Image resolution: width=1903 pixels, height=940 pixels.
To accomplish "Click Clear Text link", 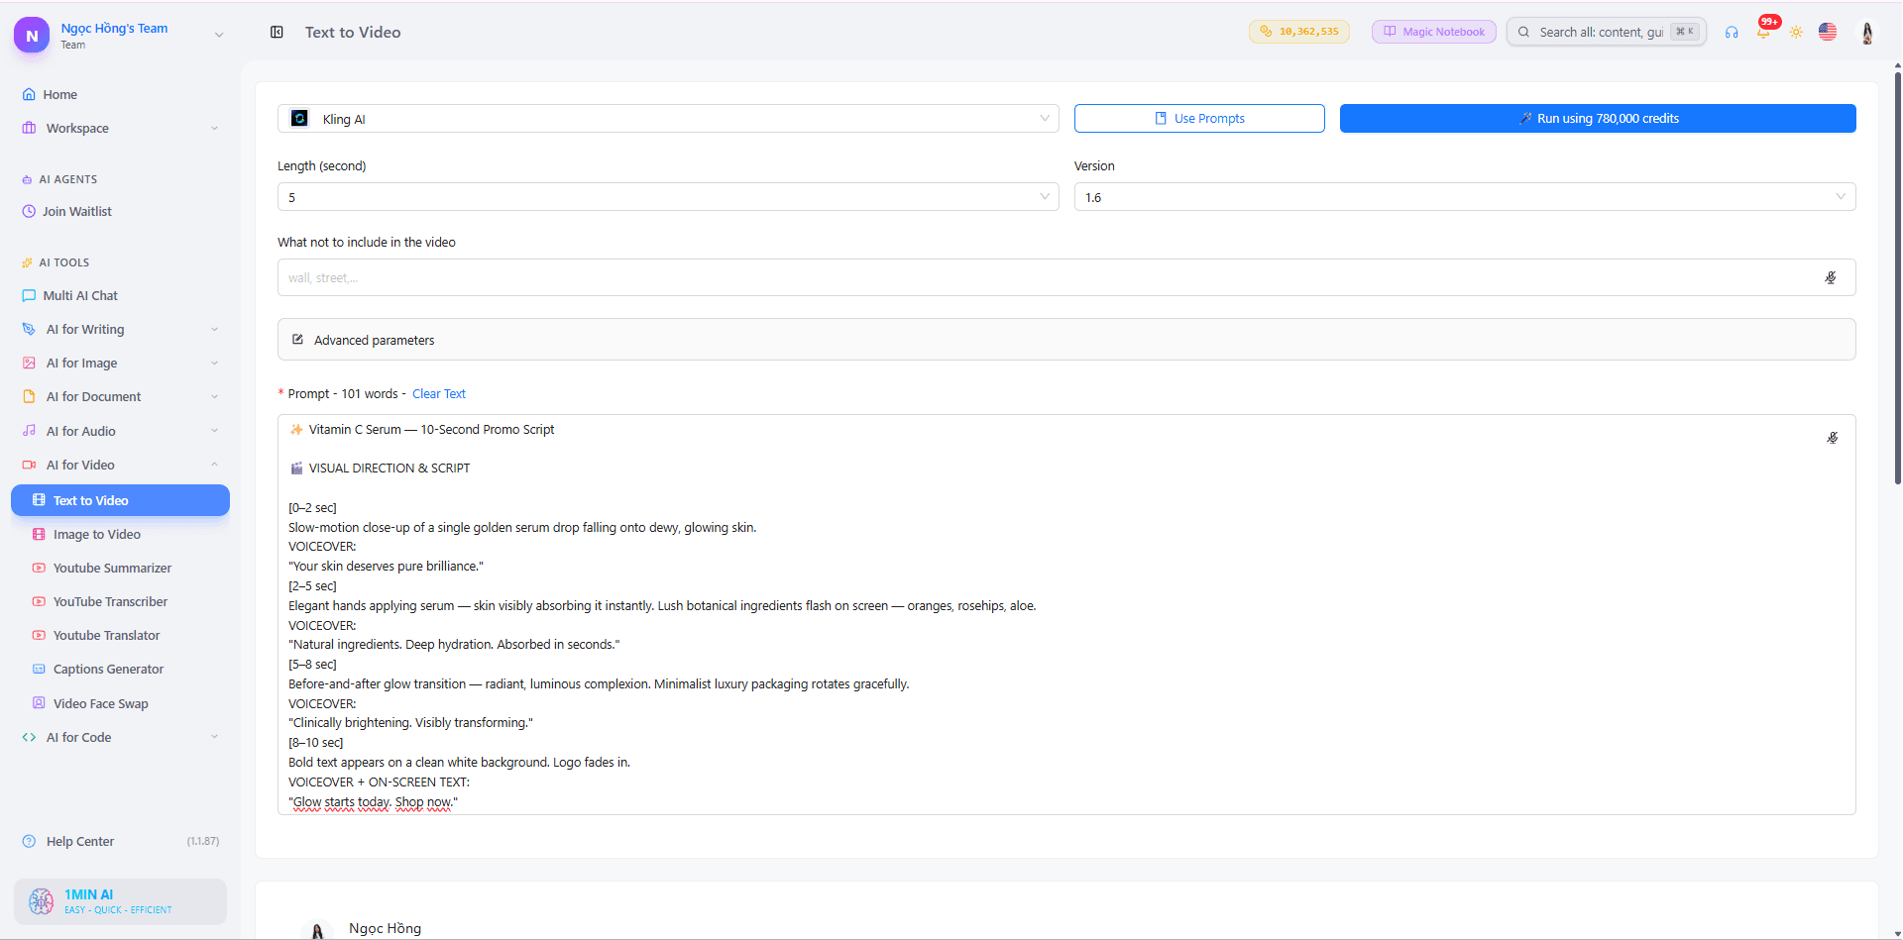I will click(439, 393).
